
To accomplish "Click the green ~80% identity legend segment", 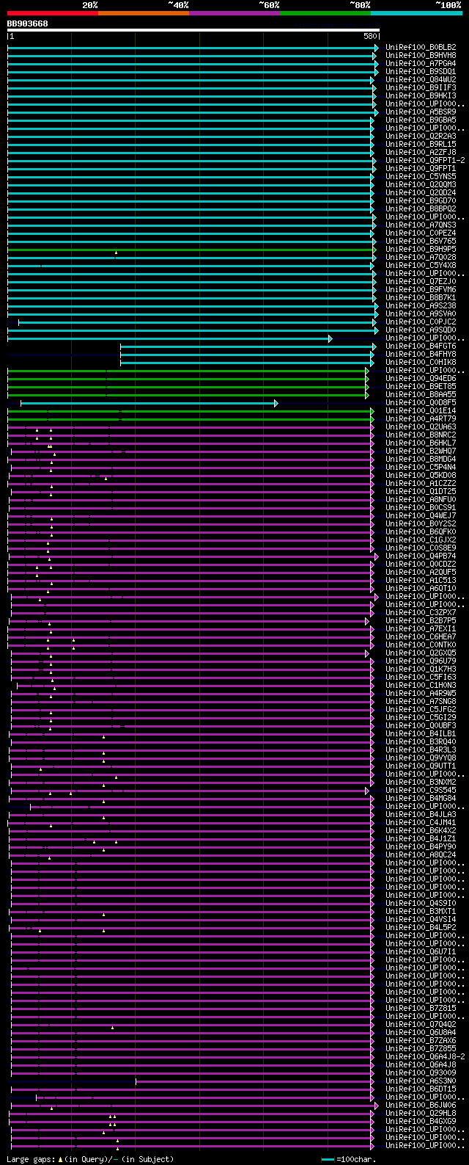I will 325,13.
